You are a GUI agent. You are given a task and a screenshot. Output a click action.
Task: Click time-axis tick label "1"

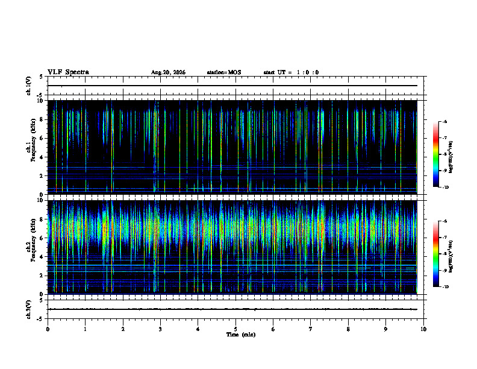pyautogui.click(x=85, y=329)
